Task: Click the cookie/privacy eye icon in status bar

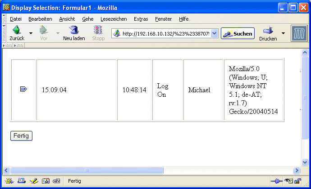Action: [288, 181]
